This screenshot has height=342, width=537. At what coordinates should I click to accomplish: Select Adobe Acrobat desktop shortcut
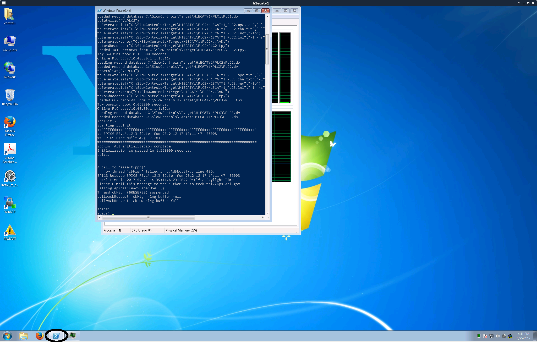click(x=10, y=153)
